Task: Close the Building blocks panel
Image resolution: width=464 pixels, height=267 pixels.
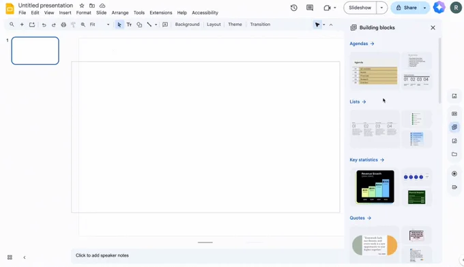Action: [x=433, y=27]
